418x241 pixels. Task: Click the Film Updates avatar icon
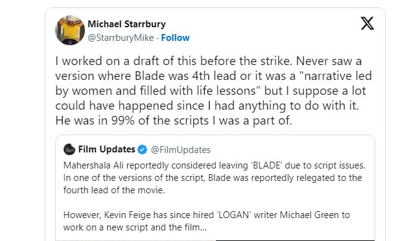pos(69,149)
